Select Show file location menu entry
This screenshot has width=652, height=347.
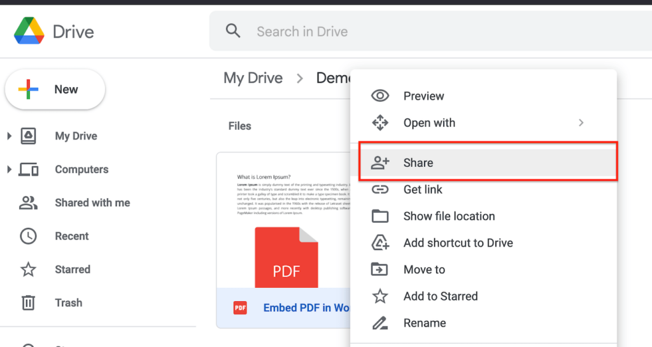449,216
